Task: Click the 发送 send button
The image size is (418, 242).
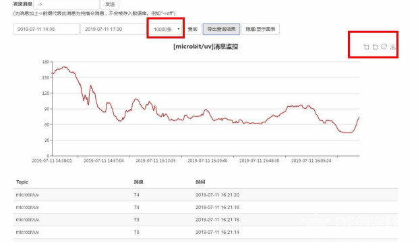Action: tap(110, 4)
